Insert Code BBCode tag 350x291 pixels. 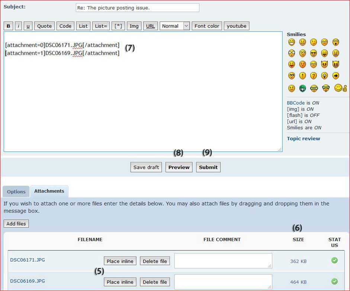click(65, 26)
